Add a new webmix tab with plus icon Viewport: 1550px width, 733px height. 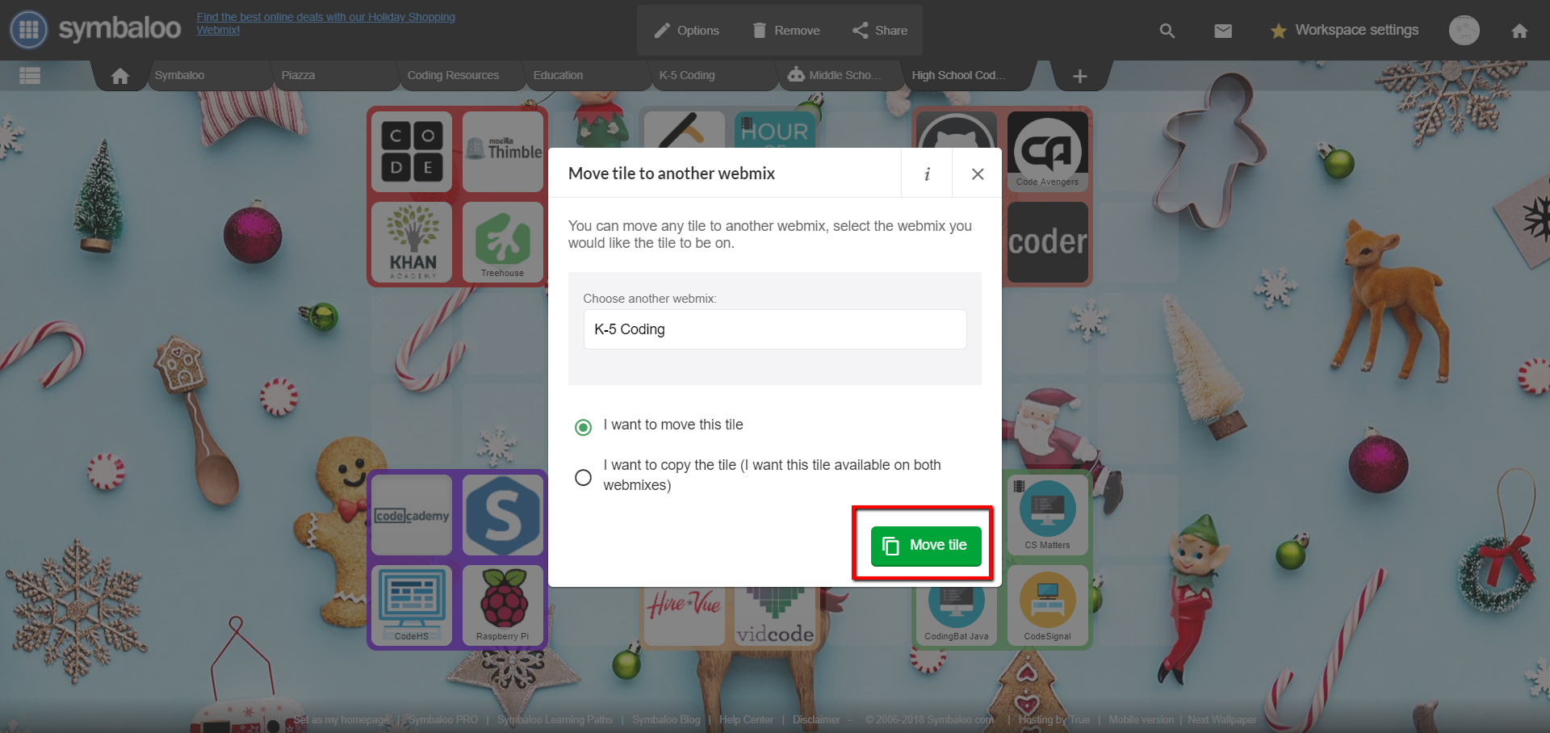(1079, 76)
